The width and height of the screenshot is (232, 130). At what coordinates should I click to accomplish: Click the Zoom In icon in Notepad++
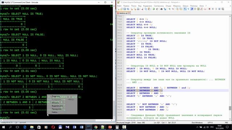click(169, 9)
